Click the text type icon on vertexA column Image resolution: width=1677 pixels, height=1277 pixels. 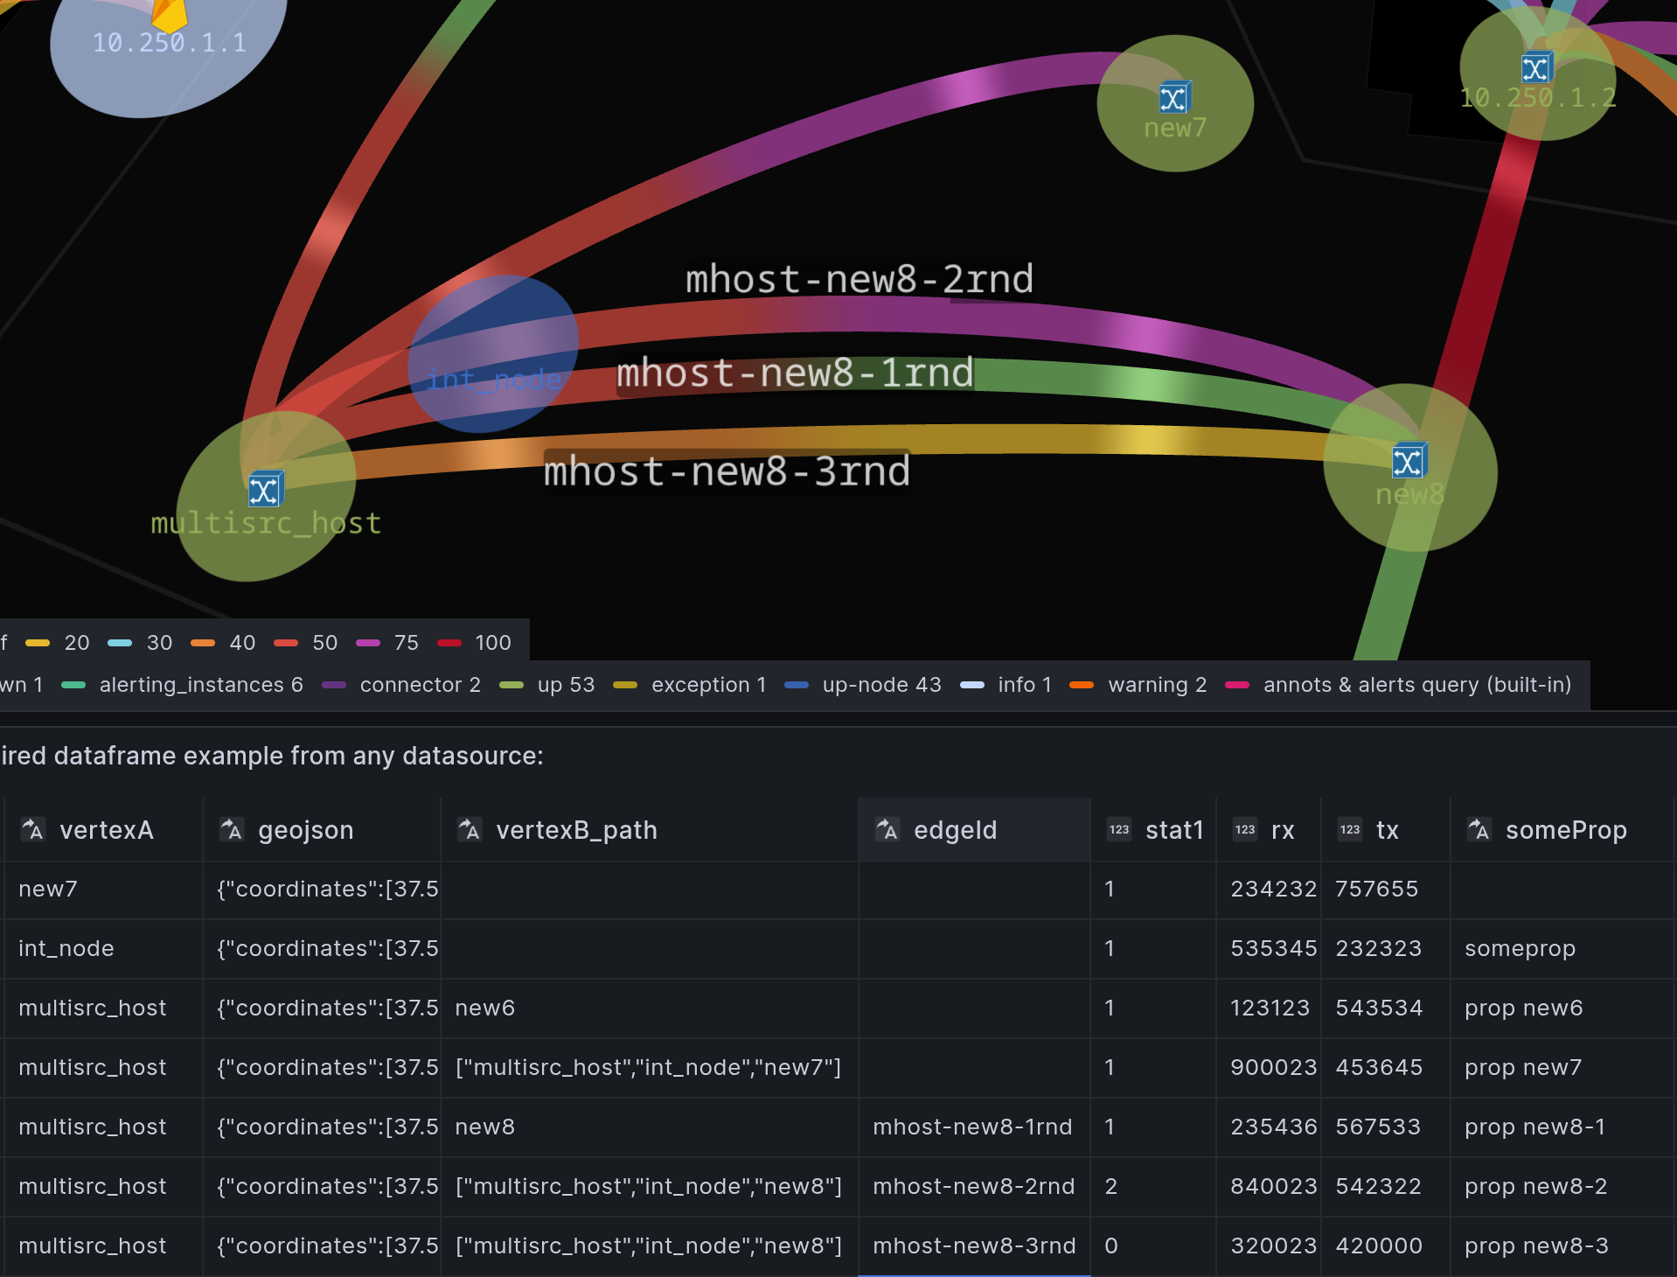click(x=32, y=830)
